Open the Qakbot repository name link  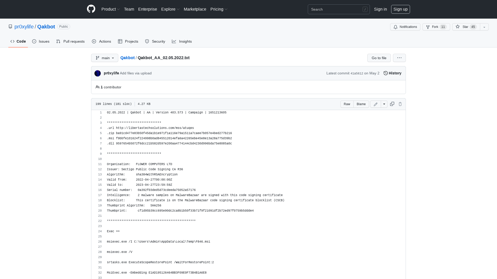(x=46, y=27)
